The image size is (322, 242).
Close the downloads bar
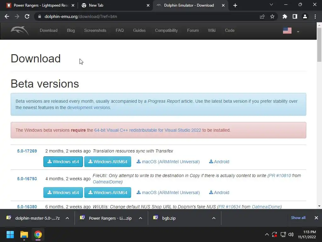click(316, 218)
